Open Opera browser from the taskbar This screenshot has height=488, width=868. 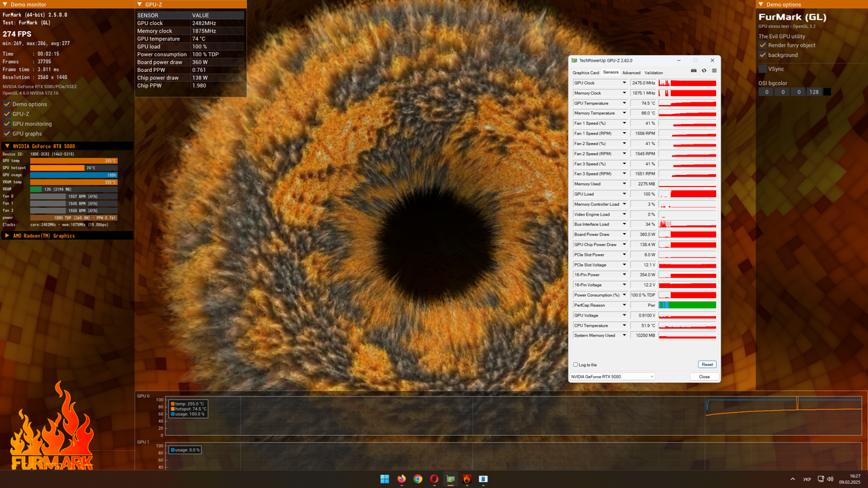pos(434,479)
